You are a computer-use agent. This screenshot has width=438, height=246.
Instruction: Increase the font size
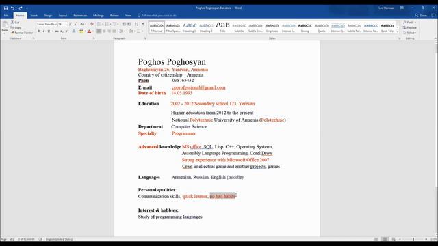click(x=70, y=25)
